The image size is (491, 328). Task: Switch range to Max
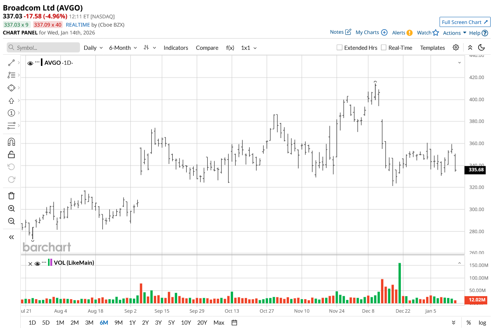click(x=219, y=322)
